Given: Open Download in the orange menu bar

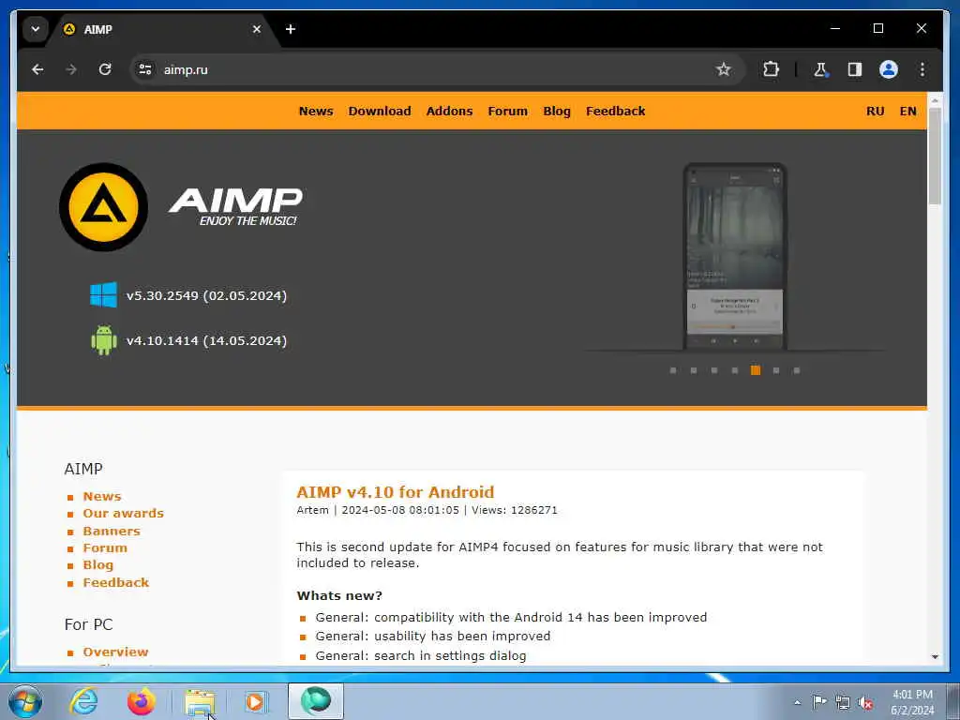Looking at the screenshot, I should click(380, 112).
